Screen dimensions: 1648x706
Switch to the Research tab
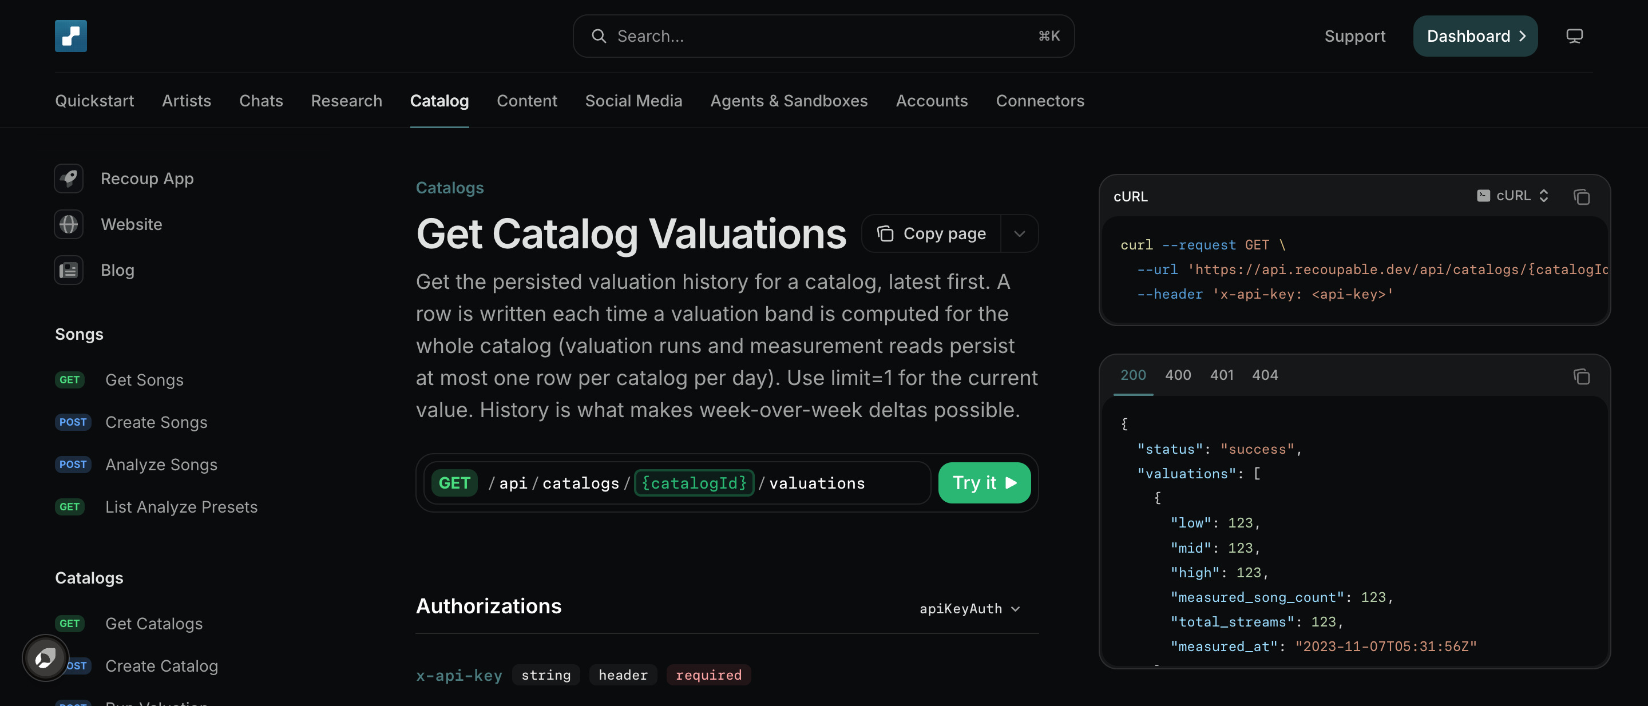[x=346, y=101]
